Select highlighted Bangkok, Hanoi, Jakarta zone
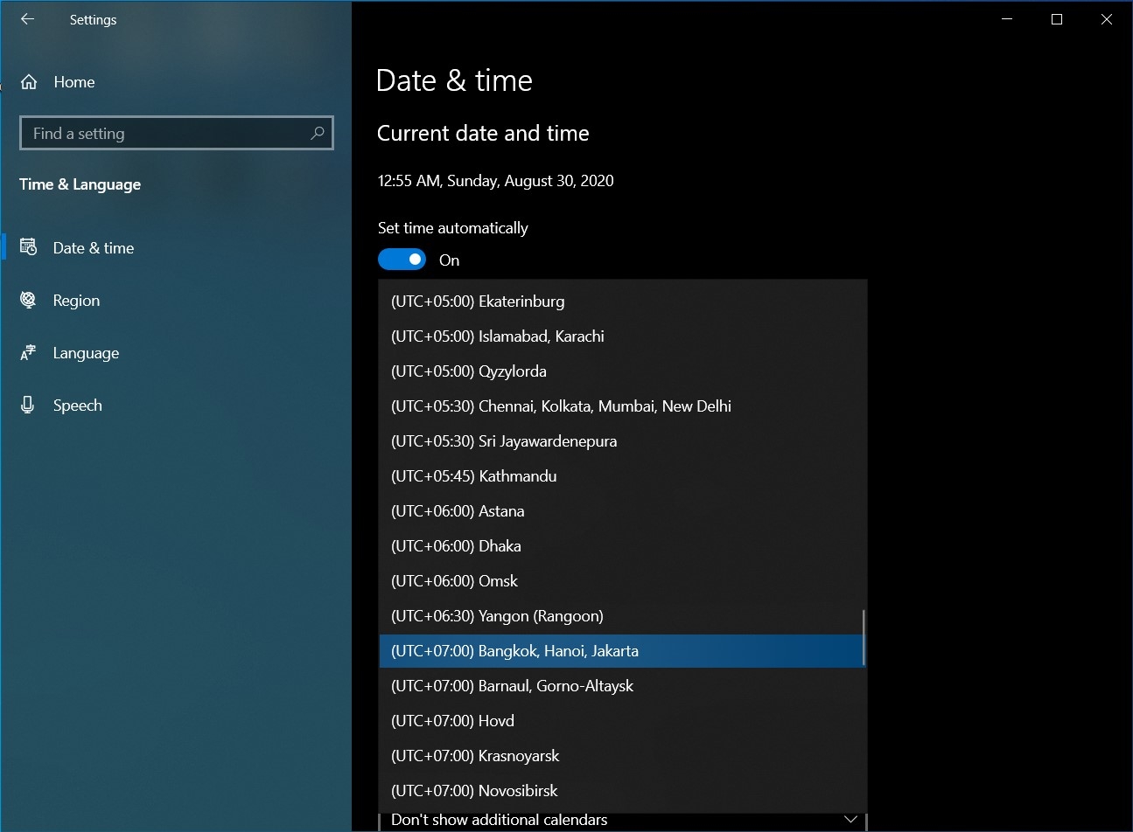1133x832 pixels. [622, 651]
